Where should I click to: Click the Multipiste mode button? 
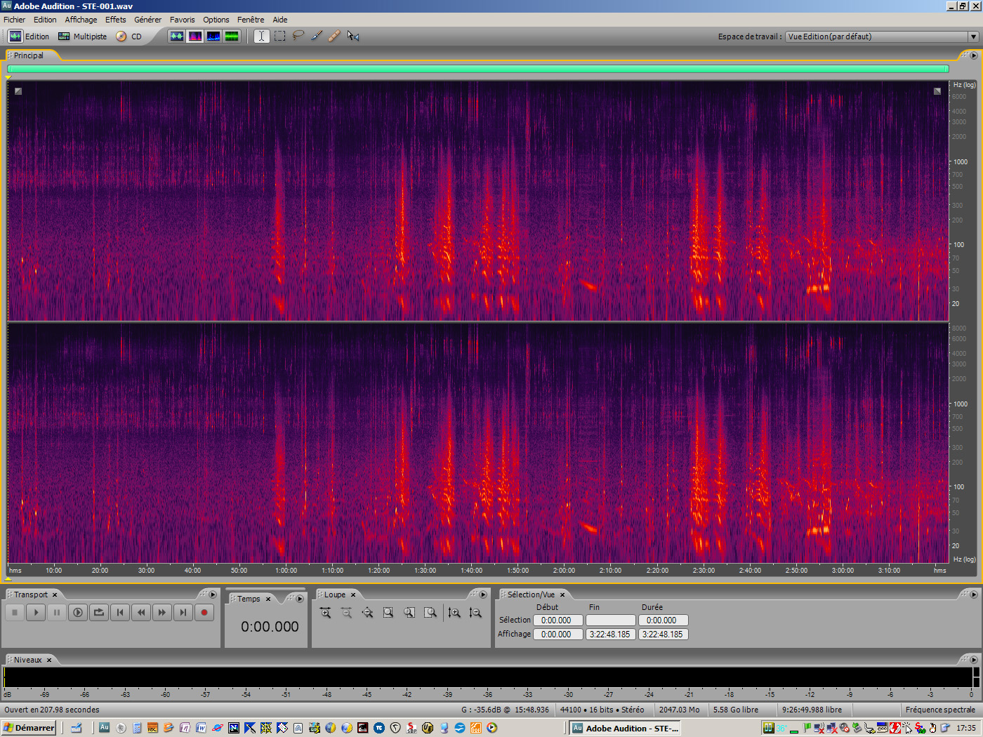click(82, 36)
